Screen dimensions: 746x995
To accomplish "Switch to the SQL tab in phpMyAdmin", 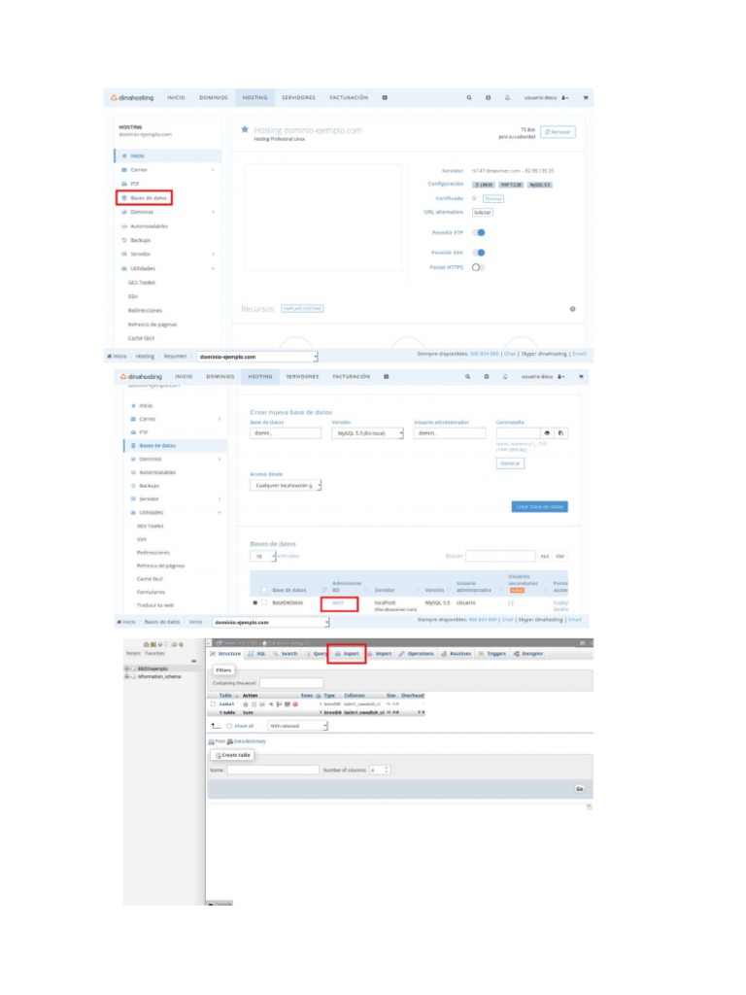I will 256,654.
